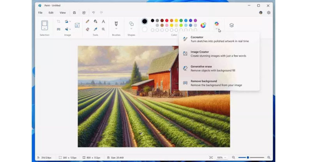Open Paint settings gear
Viewport: 314px width, 162px height.
pyautogui.click(x=268, y=12)
